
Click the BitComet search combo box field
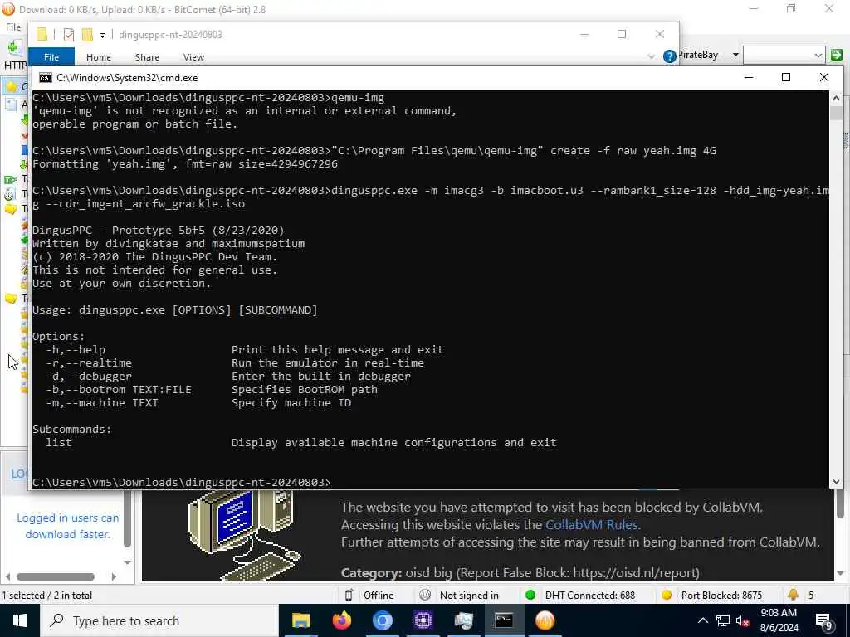[784, 55]
